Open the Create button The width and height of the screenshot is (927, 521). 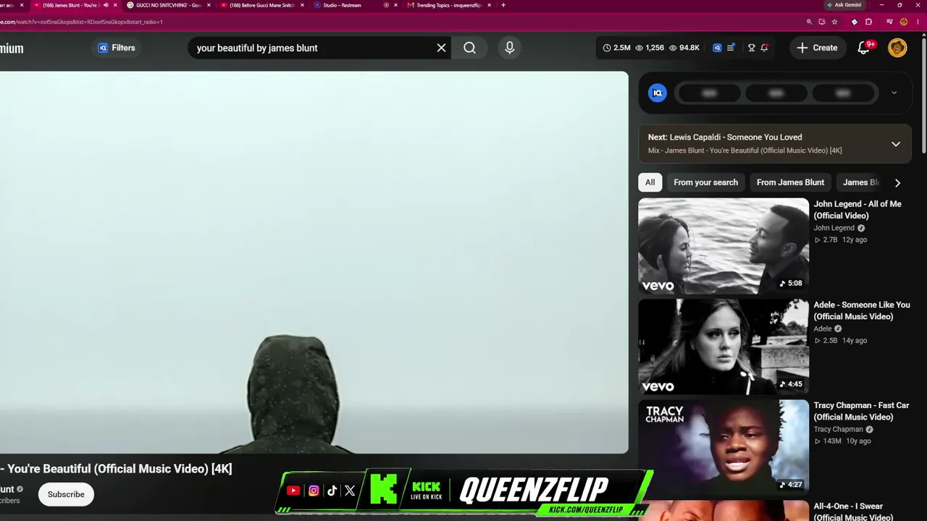[817, 48]
